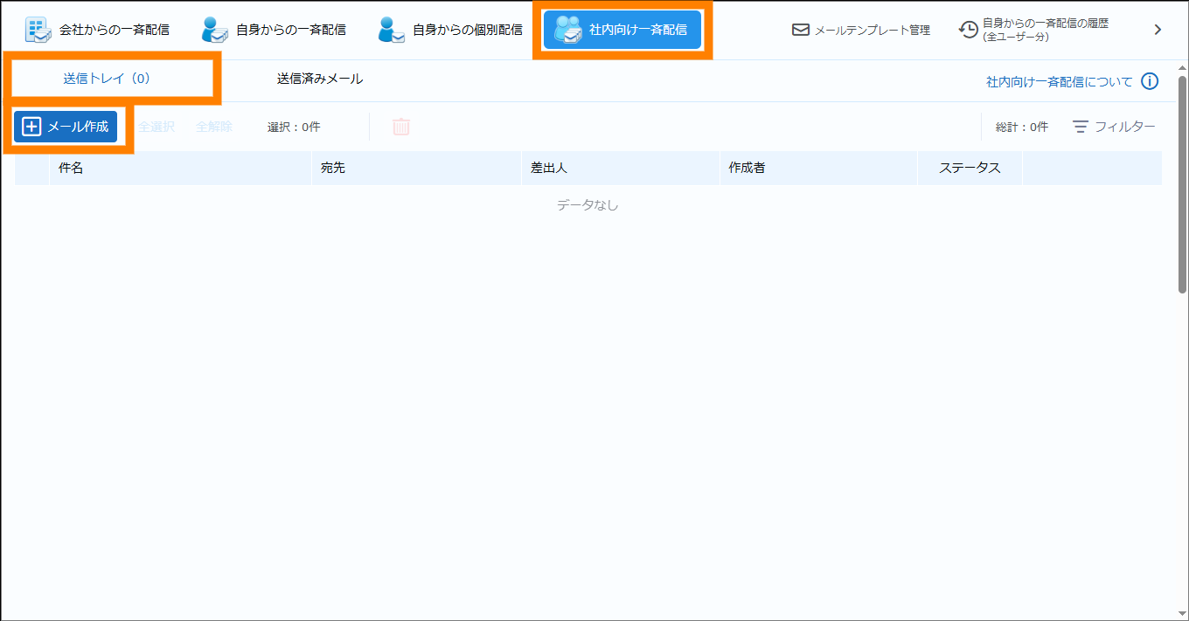Viewport: 1189px width, 621px height.
Task: Click the 全選択 button
Action: click(156, 127)
